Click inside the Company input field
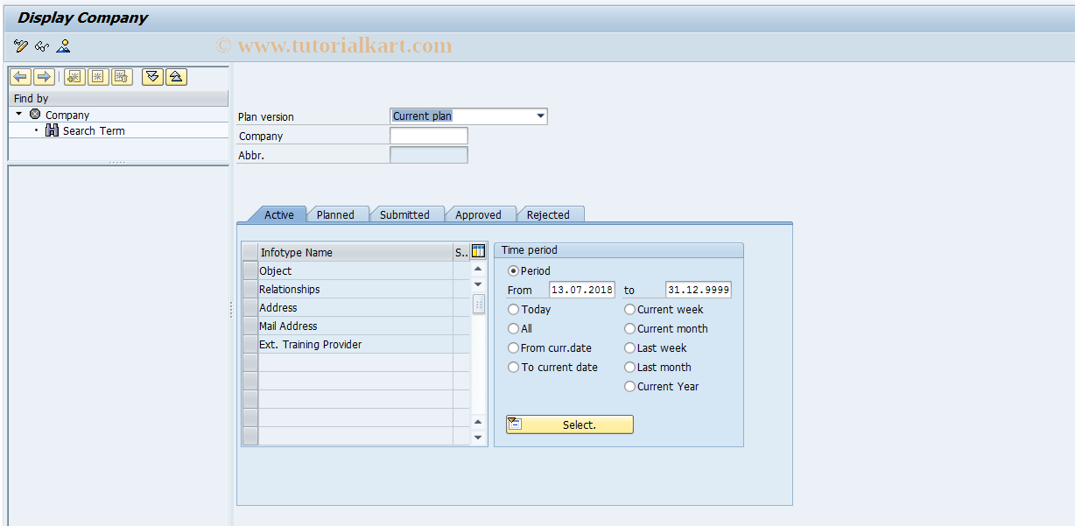Viewport: 1075px width, 526px height. click(x=428, y=135)
